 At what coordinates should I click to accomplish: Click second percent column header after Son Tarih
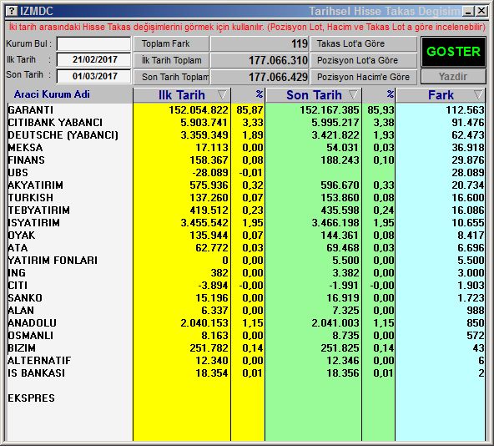pos(391,94)
